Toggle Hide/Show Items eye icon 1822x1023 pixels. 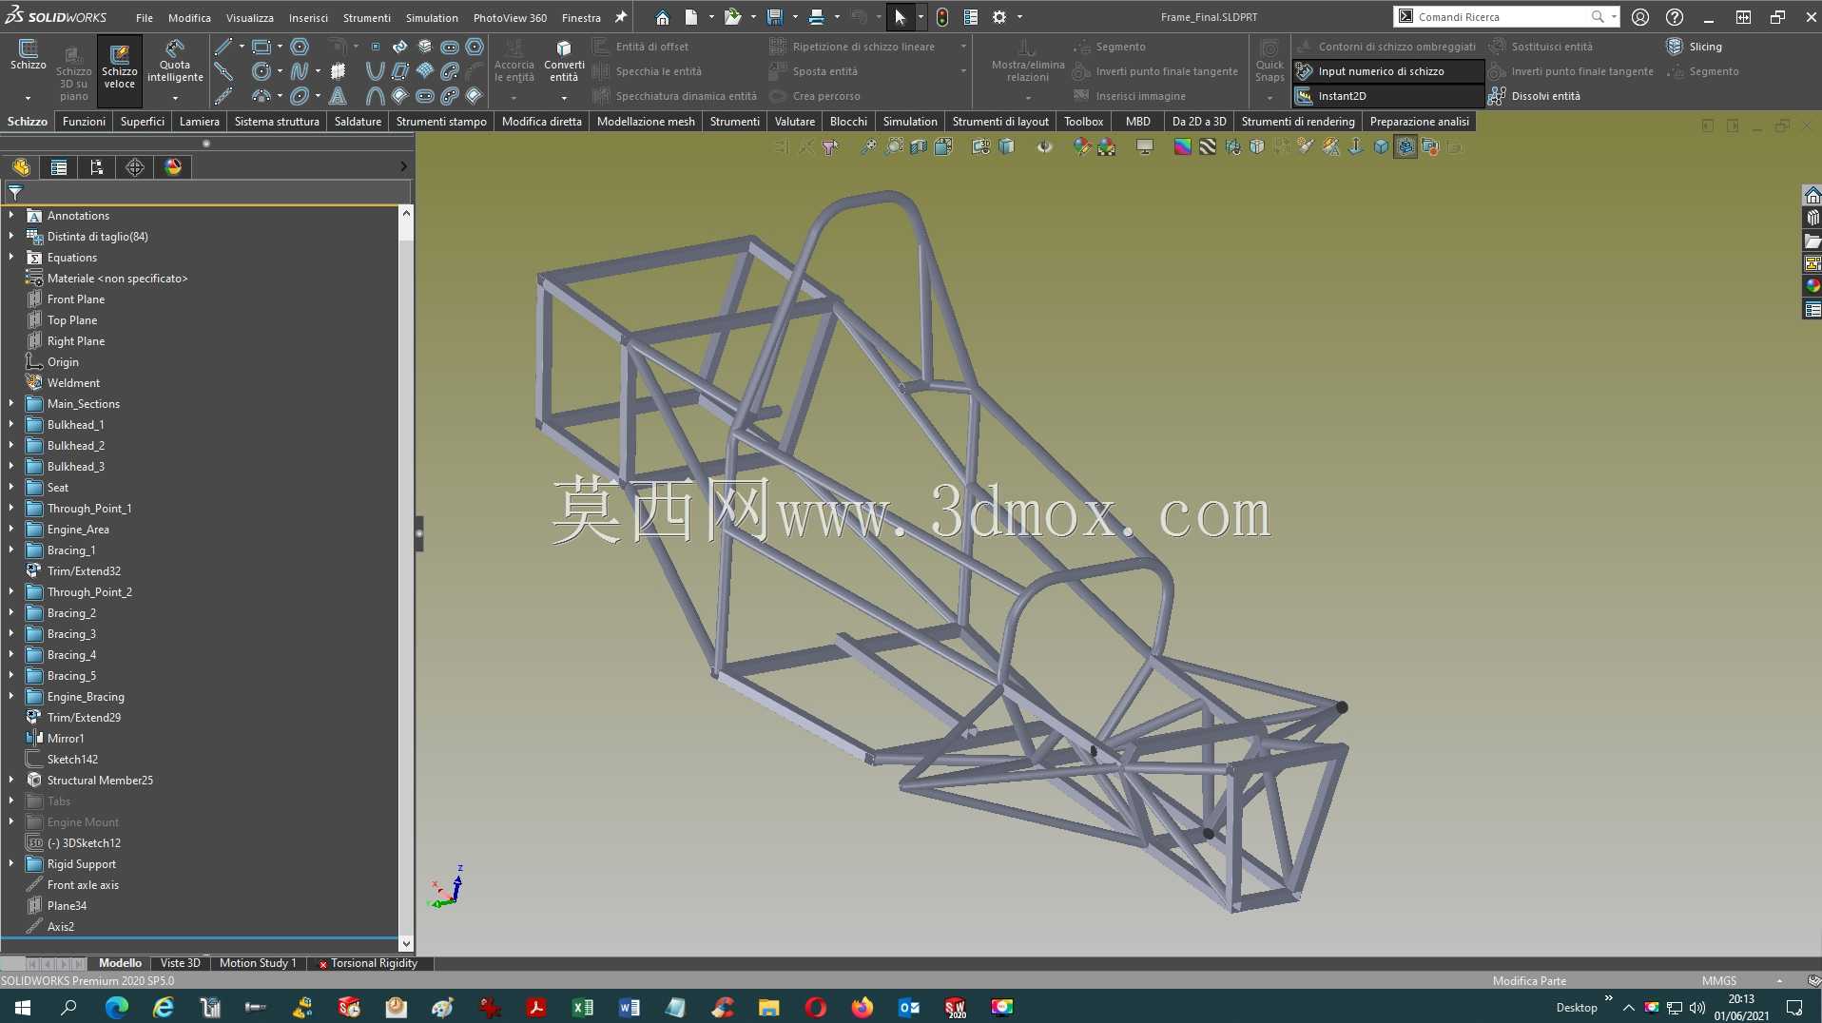[x=1044, y=146]
